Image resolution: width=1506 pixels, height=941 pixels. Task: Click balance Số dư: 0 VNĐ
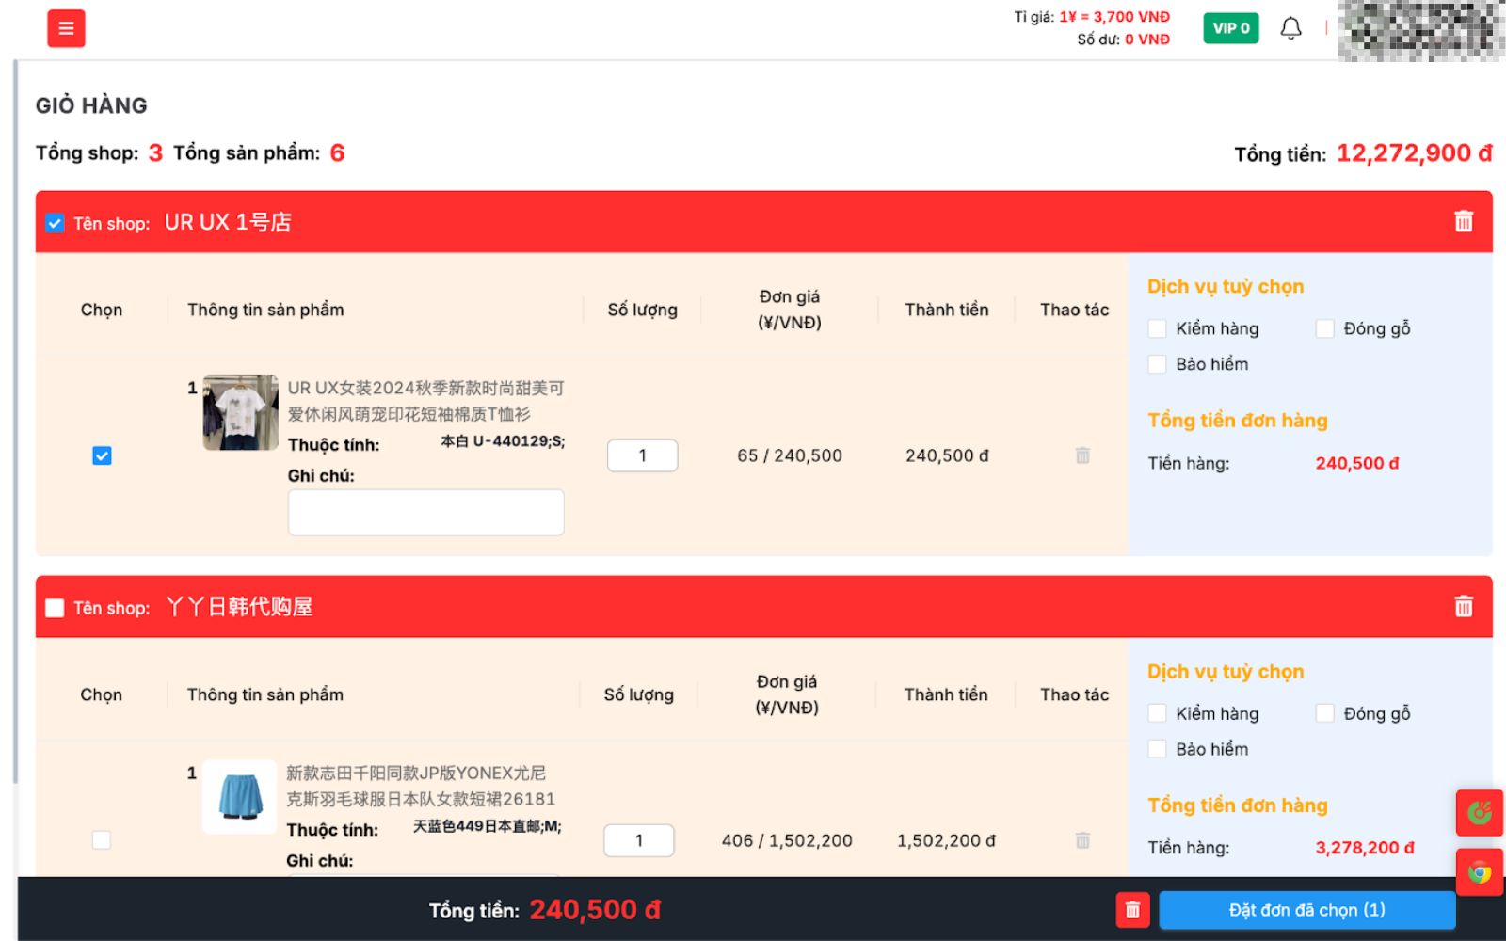point(1124,40)
